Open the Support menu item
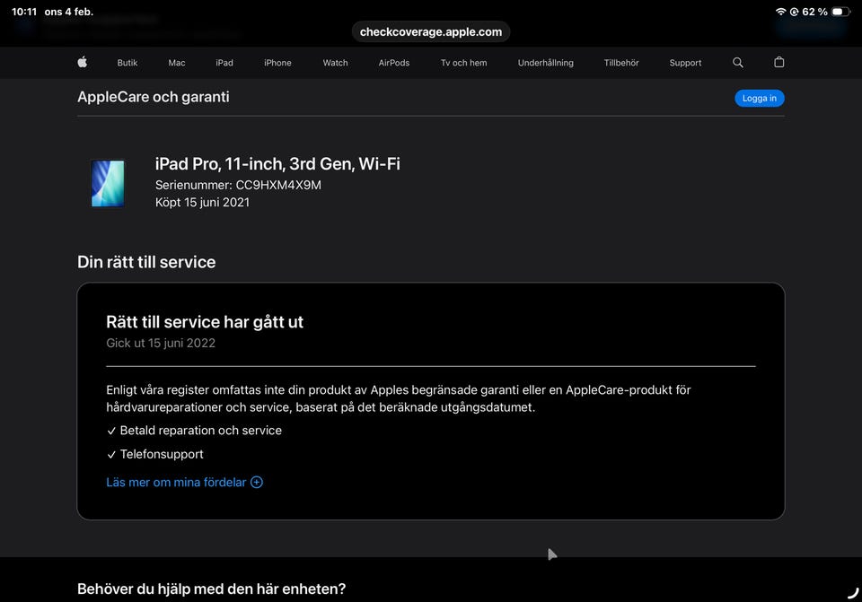Viewport: 862px width, 602px height. [x=685, y=63]
